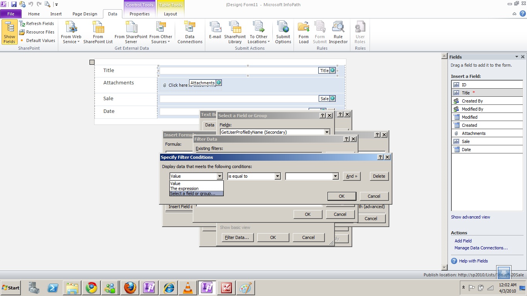527x296 pixels.
Task: Pick 'The expression' from the dropdown list
Action: pos(184,188)
